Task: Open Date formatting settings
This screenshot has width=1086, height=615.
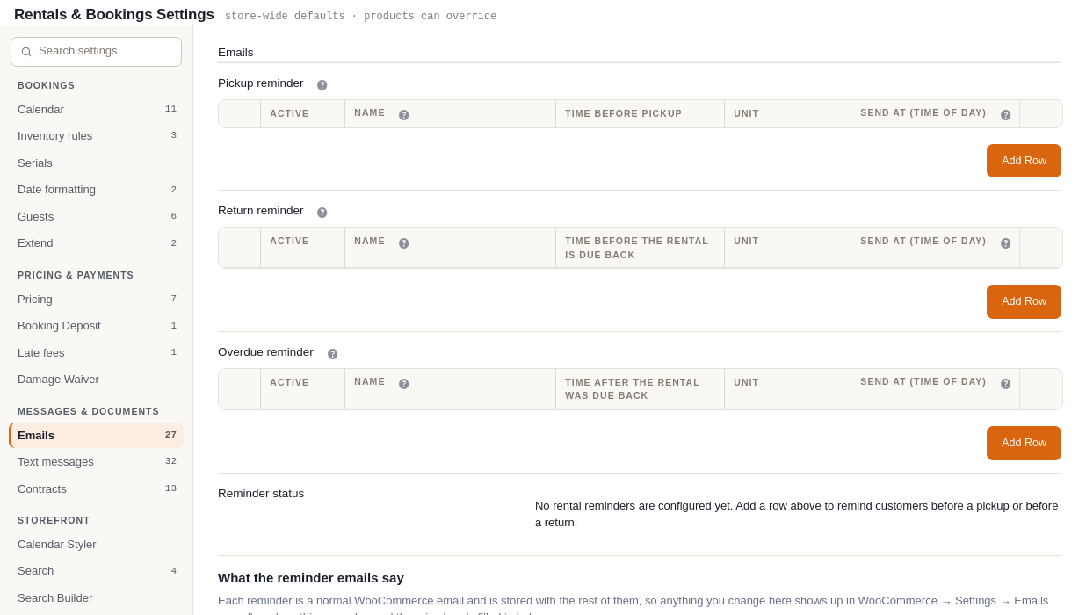Action: pyautogui.click(x=97, y=190)
